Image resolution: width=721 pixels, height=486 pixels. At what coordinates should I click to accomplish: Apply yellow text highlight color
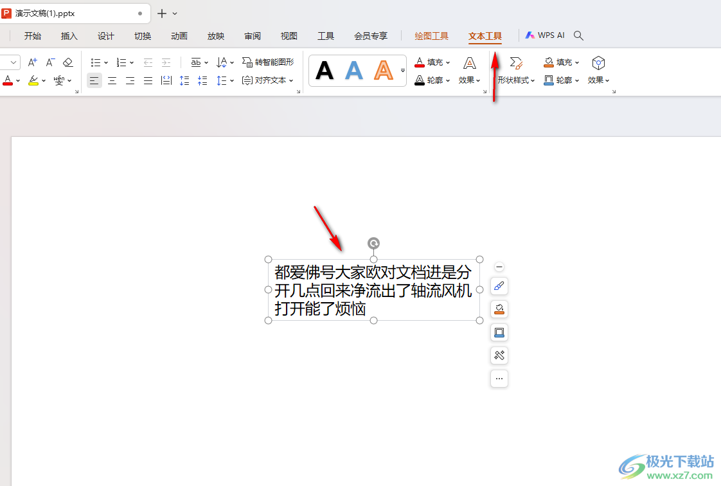[x=33, y=80]
